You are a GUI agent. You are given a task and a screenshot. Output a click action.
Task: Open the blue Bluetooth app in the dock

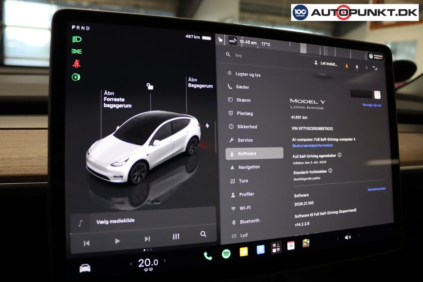pyautogui.click(x=260, y=250)
